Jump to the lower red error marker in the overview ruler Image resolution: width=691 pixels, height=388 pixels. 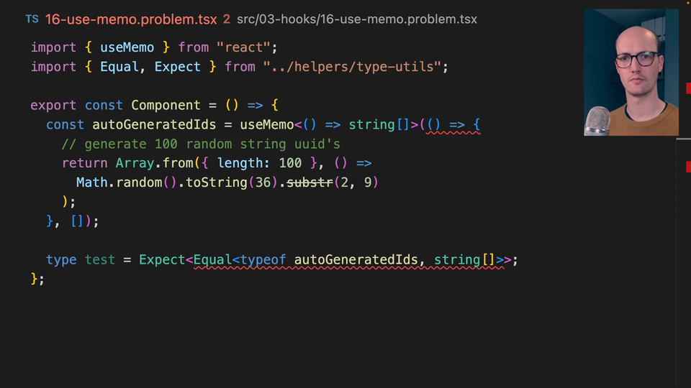pos(687,167)
